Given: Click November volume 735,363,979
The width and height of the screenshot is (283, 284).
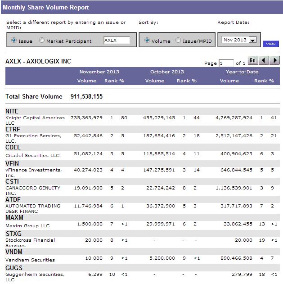Looking at the screenshot, I should [x=86, y=118].
